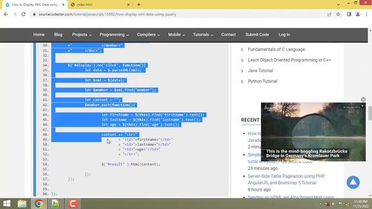Open the Contact page

click(x=228, y=35)
